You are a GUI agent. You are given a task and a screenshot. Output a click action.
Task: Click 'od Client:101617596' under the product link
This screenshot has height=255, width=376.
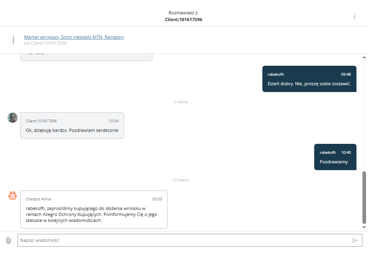(x=45, y=43)
